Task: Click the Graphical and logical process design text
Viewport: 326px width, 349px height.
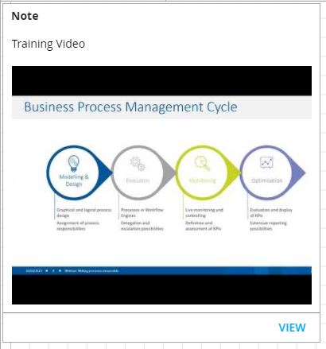Action: (x=84, y=212)
